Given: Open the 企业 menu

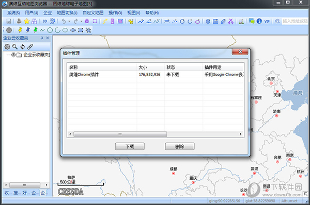Looking at the screenshot, I should 48,13.
